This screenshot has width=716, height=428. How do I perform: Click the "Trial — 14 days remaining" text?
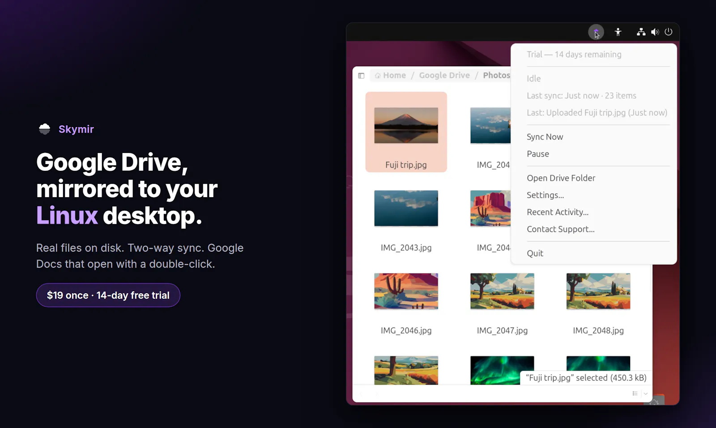click(574, 55)
